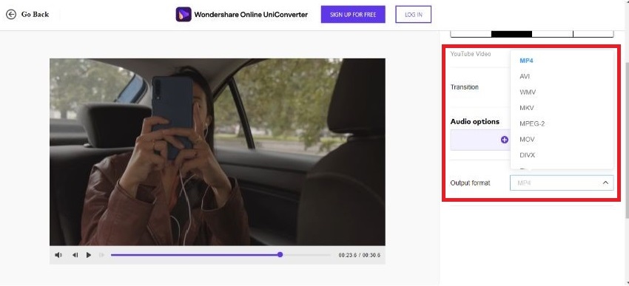Viewport: 629px width, 286px height.
Task: Choose MOV output format
Action: pos(527,140)
